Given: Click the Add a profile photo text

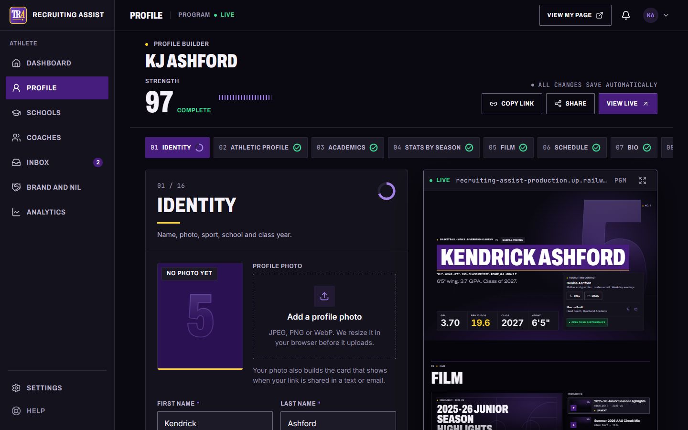Looking at the screenshot, I should tap(324, 317).
